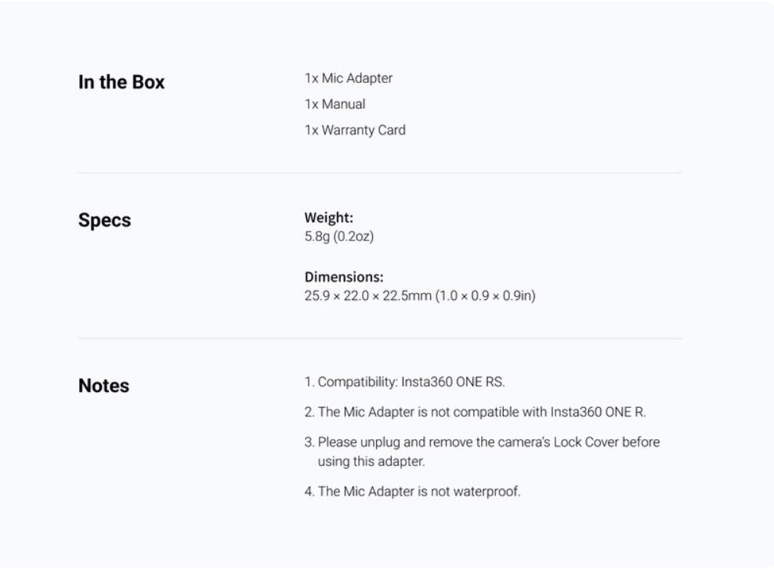The width and height of the screenshot is (774, 570).
Task: Click the bold "Dimensions:" label
Action: click(x=344, y=277)
